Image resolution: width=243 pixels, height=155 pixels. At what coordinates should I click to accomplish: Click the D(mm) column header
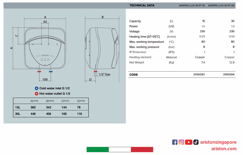(x=81, y=101)
